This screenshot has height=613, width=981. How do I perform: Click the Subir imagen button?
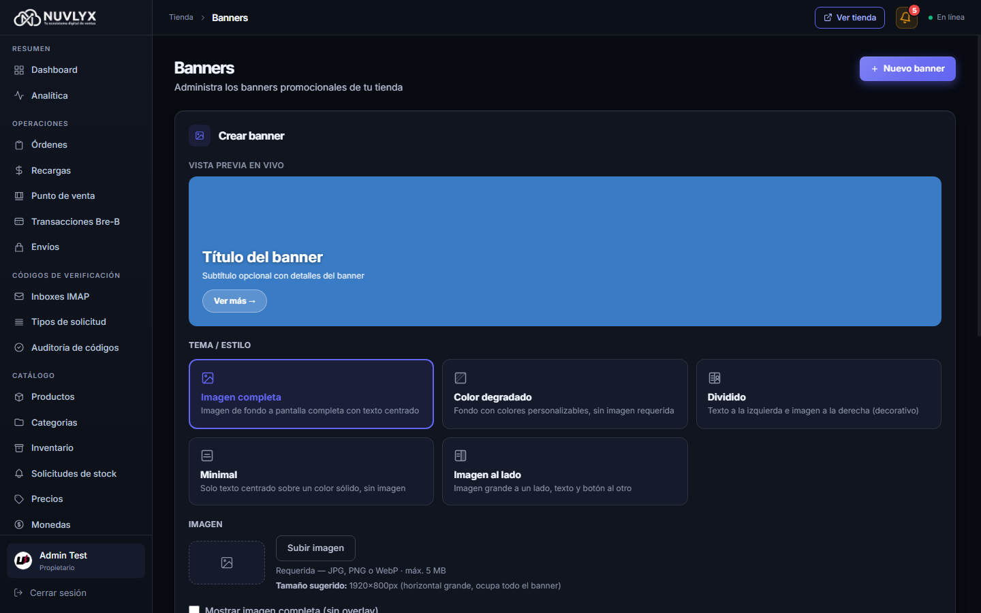point(315,548)
